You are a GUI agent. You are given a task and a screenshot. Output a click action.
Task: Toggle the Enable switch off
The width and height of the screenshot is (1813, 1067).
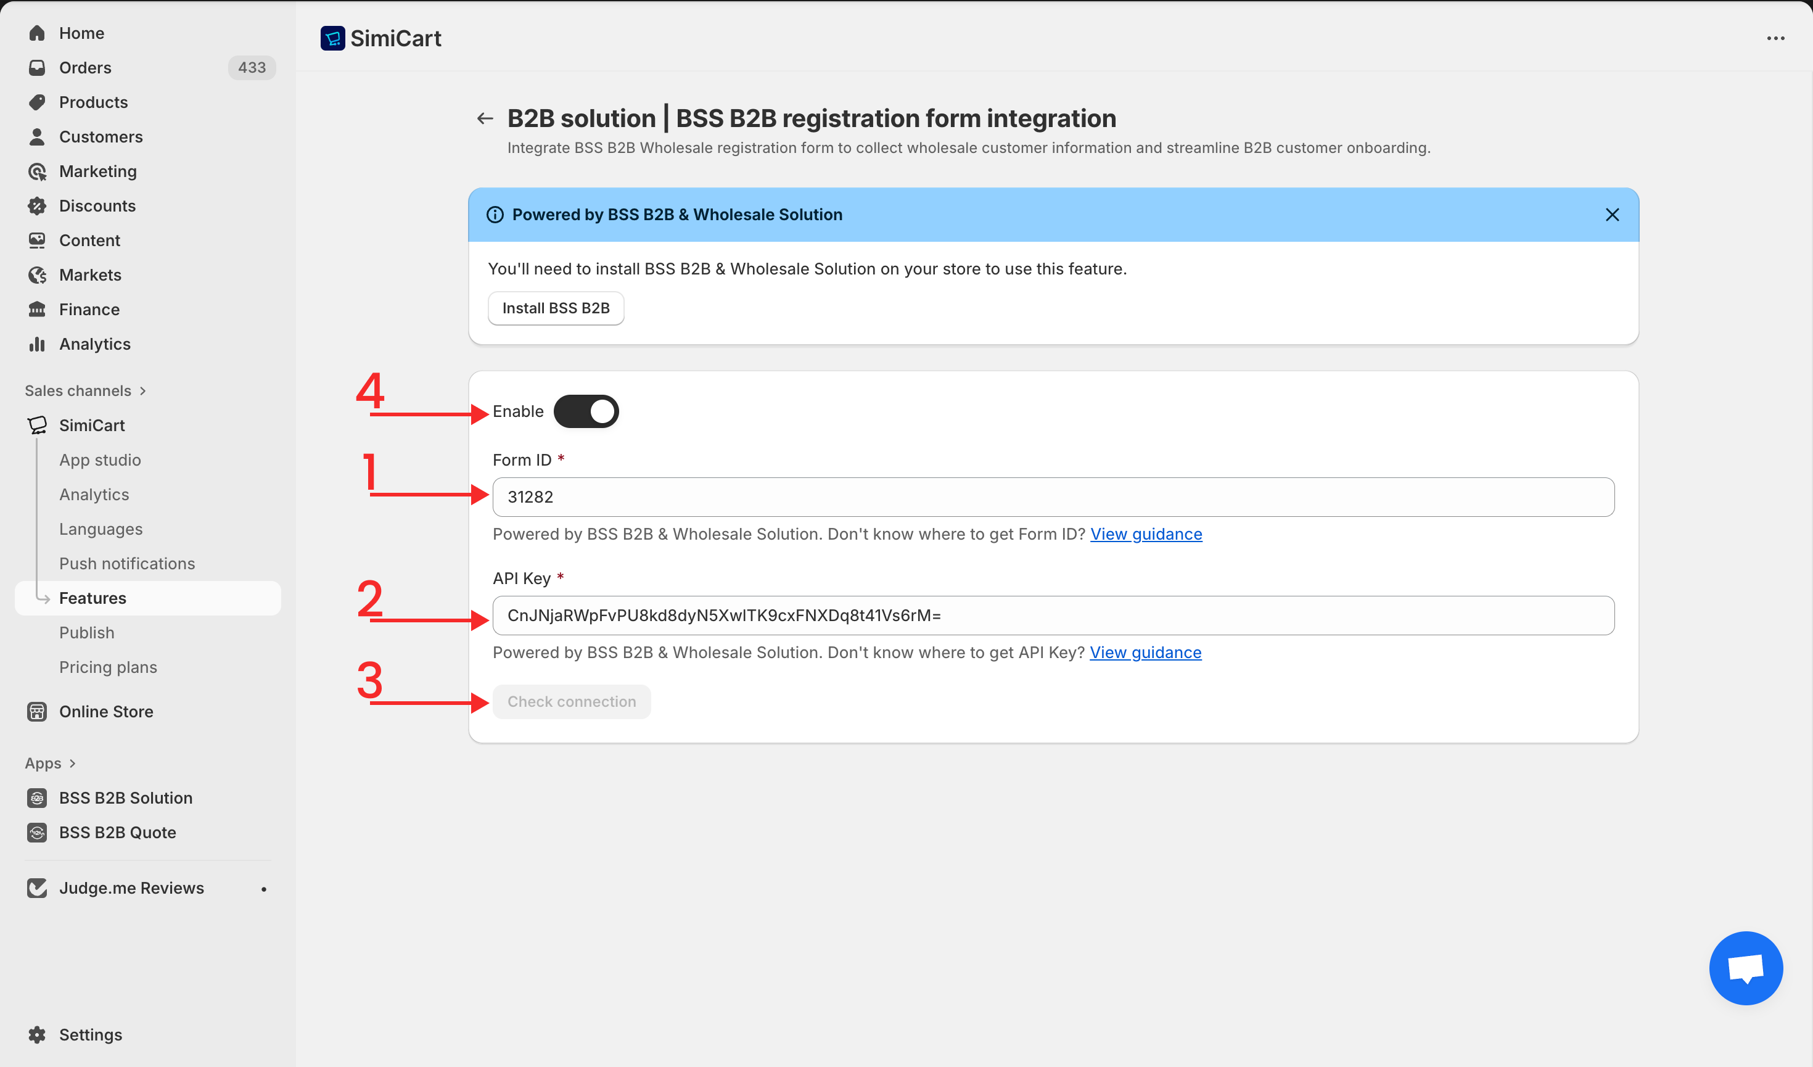tap(586, 411)
